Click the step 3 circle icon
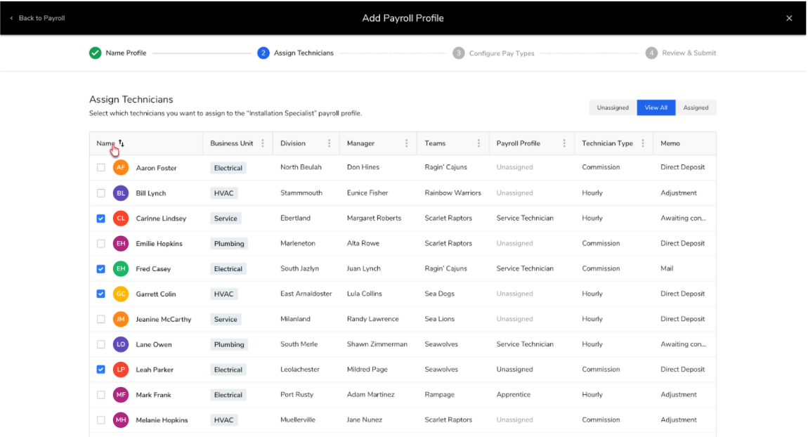Screen dimensions: 808x437 459,53
